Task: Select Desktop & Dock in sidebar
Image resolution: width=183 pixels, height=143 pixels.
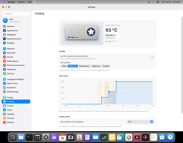Action: click(x=16, y=39)
